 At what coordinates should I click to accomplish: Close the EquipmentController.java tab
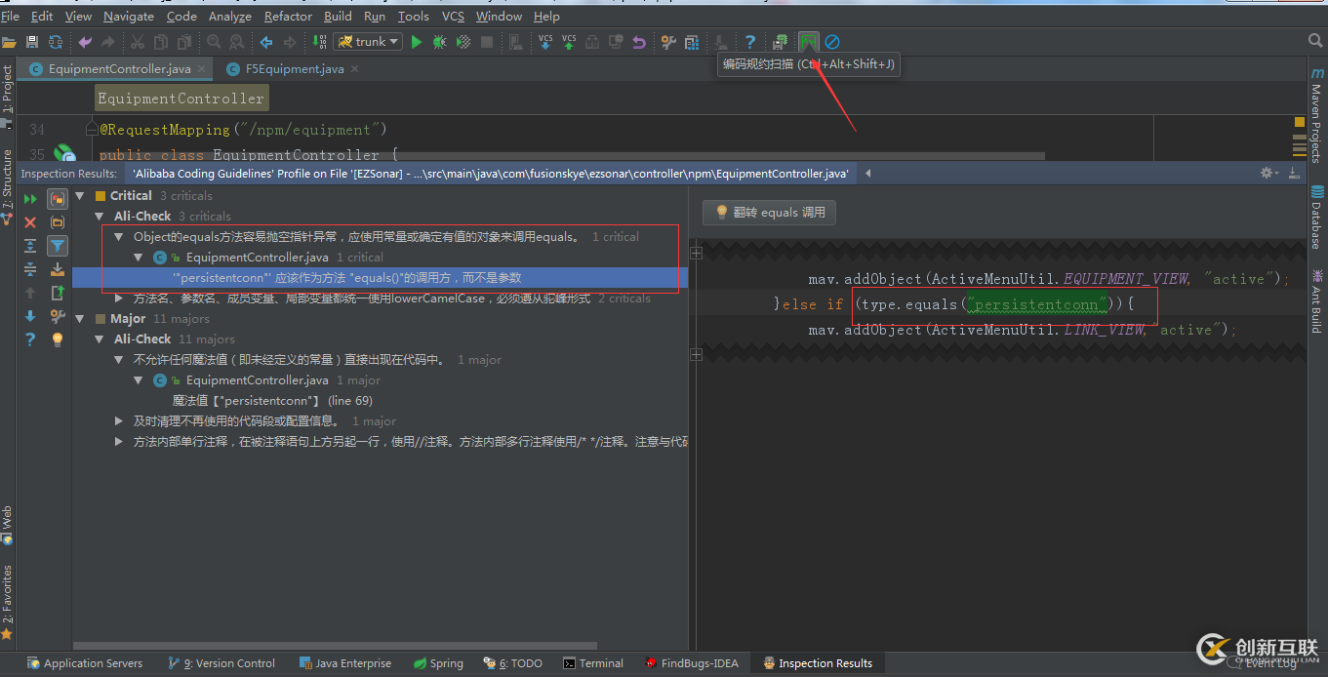point(202,69)
